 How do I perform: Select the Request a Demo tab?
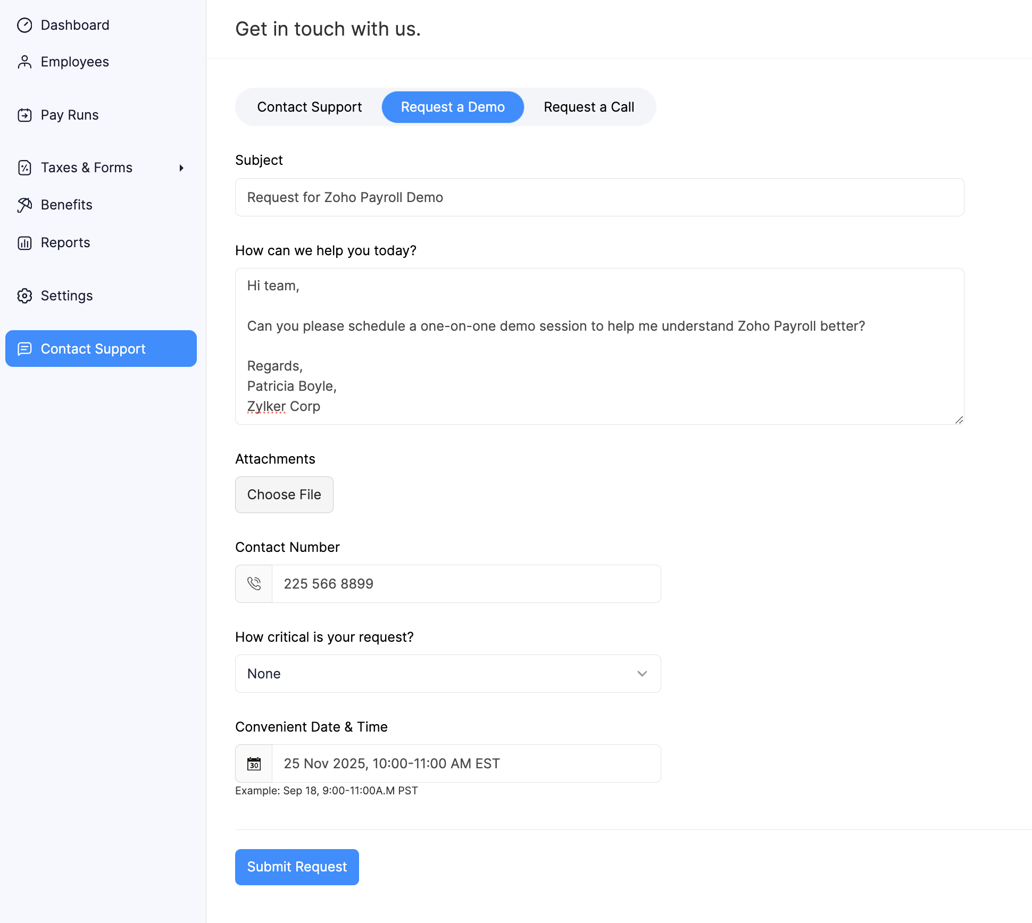(452, 107)
